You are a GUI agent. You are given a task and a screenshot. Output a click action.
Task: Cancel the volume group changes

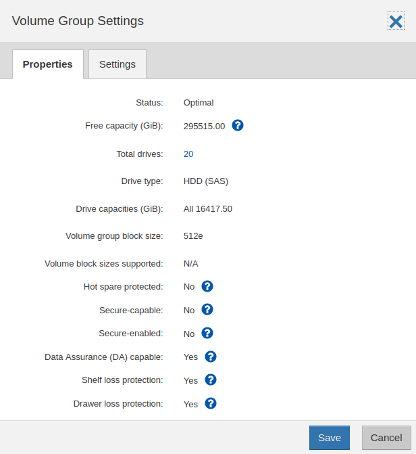(386, 438)
